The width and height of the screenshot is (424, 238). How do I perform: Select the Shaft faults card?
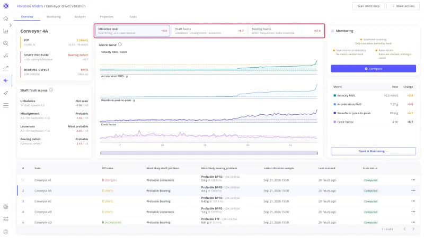tap(209, 31)
